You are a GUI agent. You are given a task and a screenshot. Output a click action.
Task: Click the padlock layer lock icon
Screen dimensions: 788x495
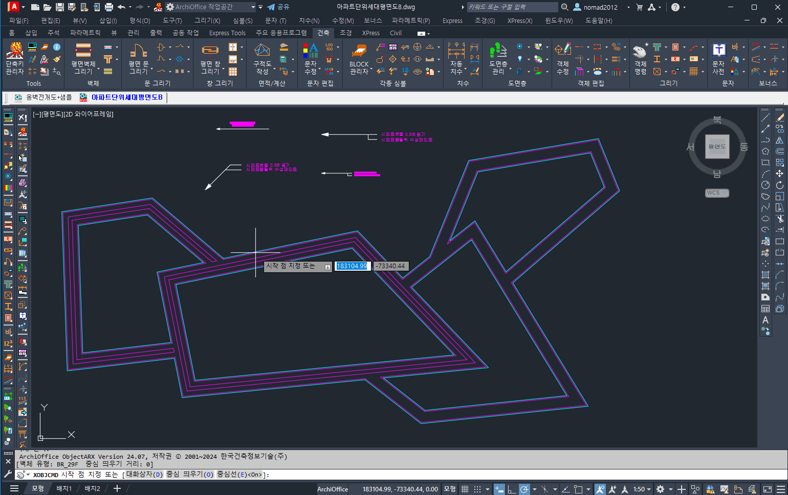pos(520,72)
